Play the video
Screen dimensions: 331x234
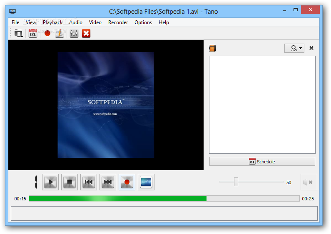[x=50, y=182]
